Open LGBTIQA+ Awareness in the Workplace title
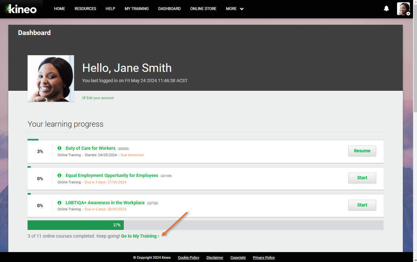Screen dimensions: 417x262 click(x=105, y=203)
